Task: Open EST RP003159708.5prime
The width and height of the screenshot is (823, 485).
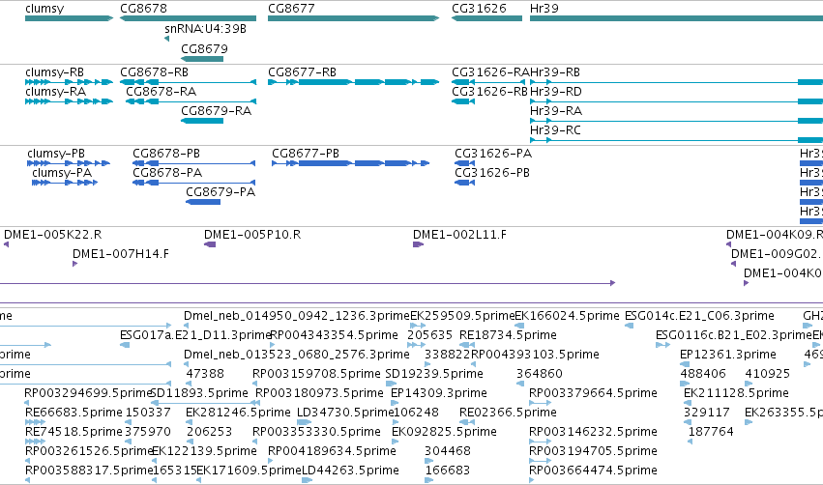Action: coord(316,374)
